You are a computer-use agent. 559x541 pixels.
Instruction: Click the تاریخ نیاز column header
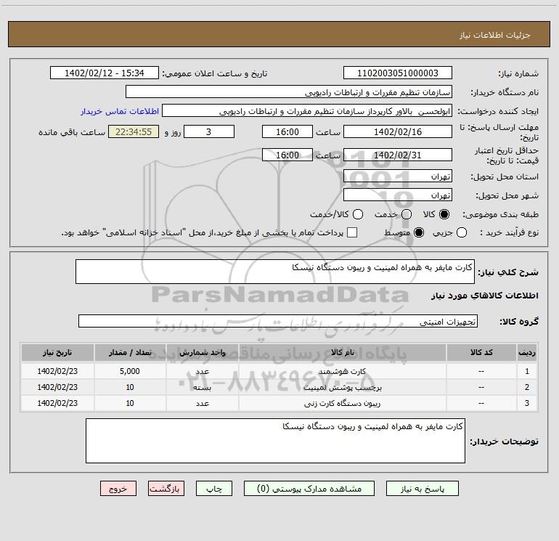tap(57, 352)
